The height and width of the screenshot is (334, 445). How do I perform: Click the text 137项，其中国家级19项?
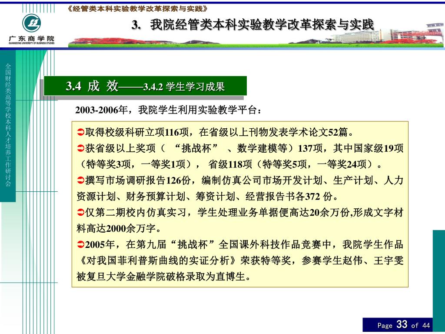click(351, 148)
